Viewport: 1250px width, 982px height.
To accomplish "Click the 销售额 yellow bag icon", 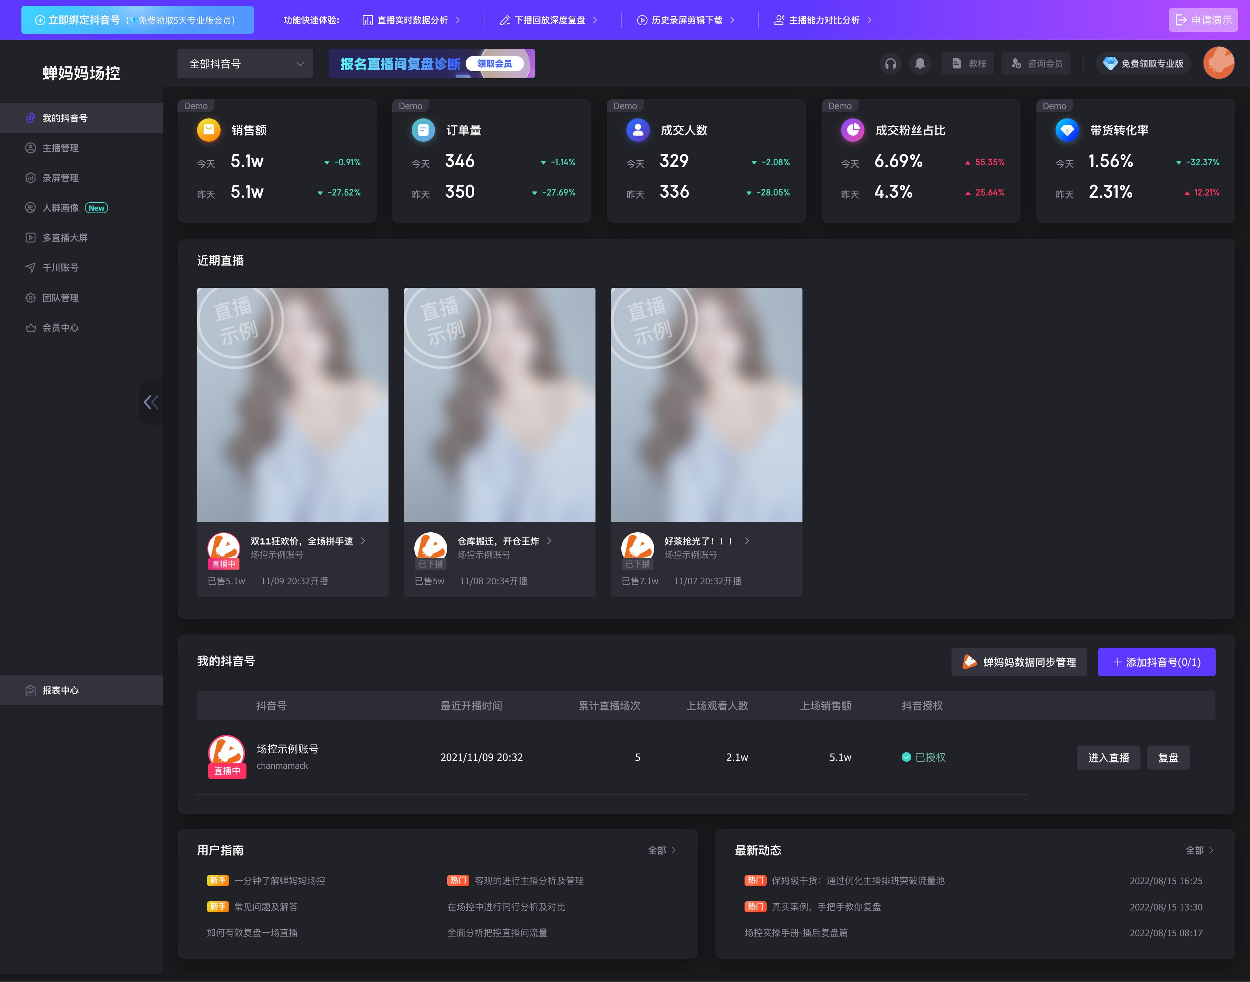I will [x=209, y=130].
